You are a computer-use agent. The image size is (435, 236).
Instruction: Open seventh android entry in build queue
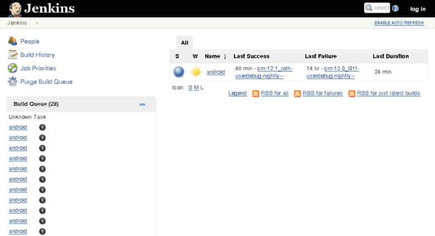18,190
